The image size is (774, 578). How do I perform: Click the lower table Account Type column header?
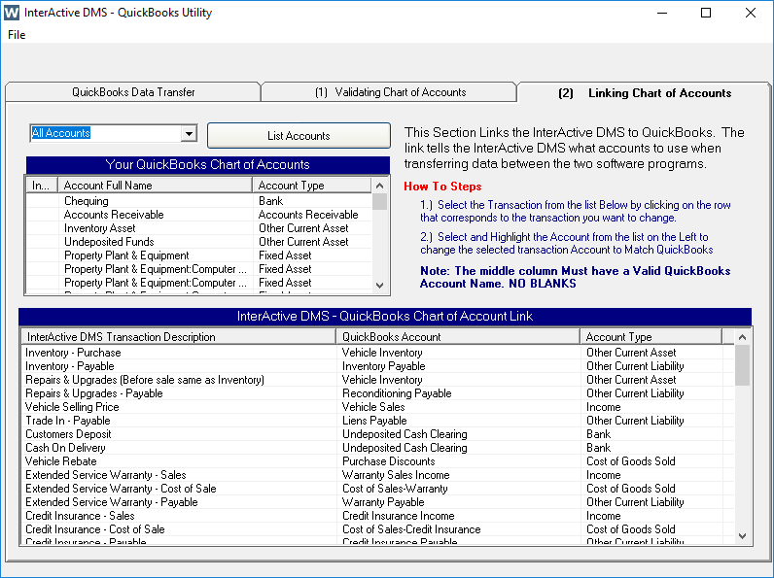coord(651,337)
